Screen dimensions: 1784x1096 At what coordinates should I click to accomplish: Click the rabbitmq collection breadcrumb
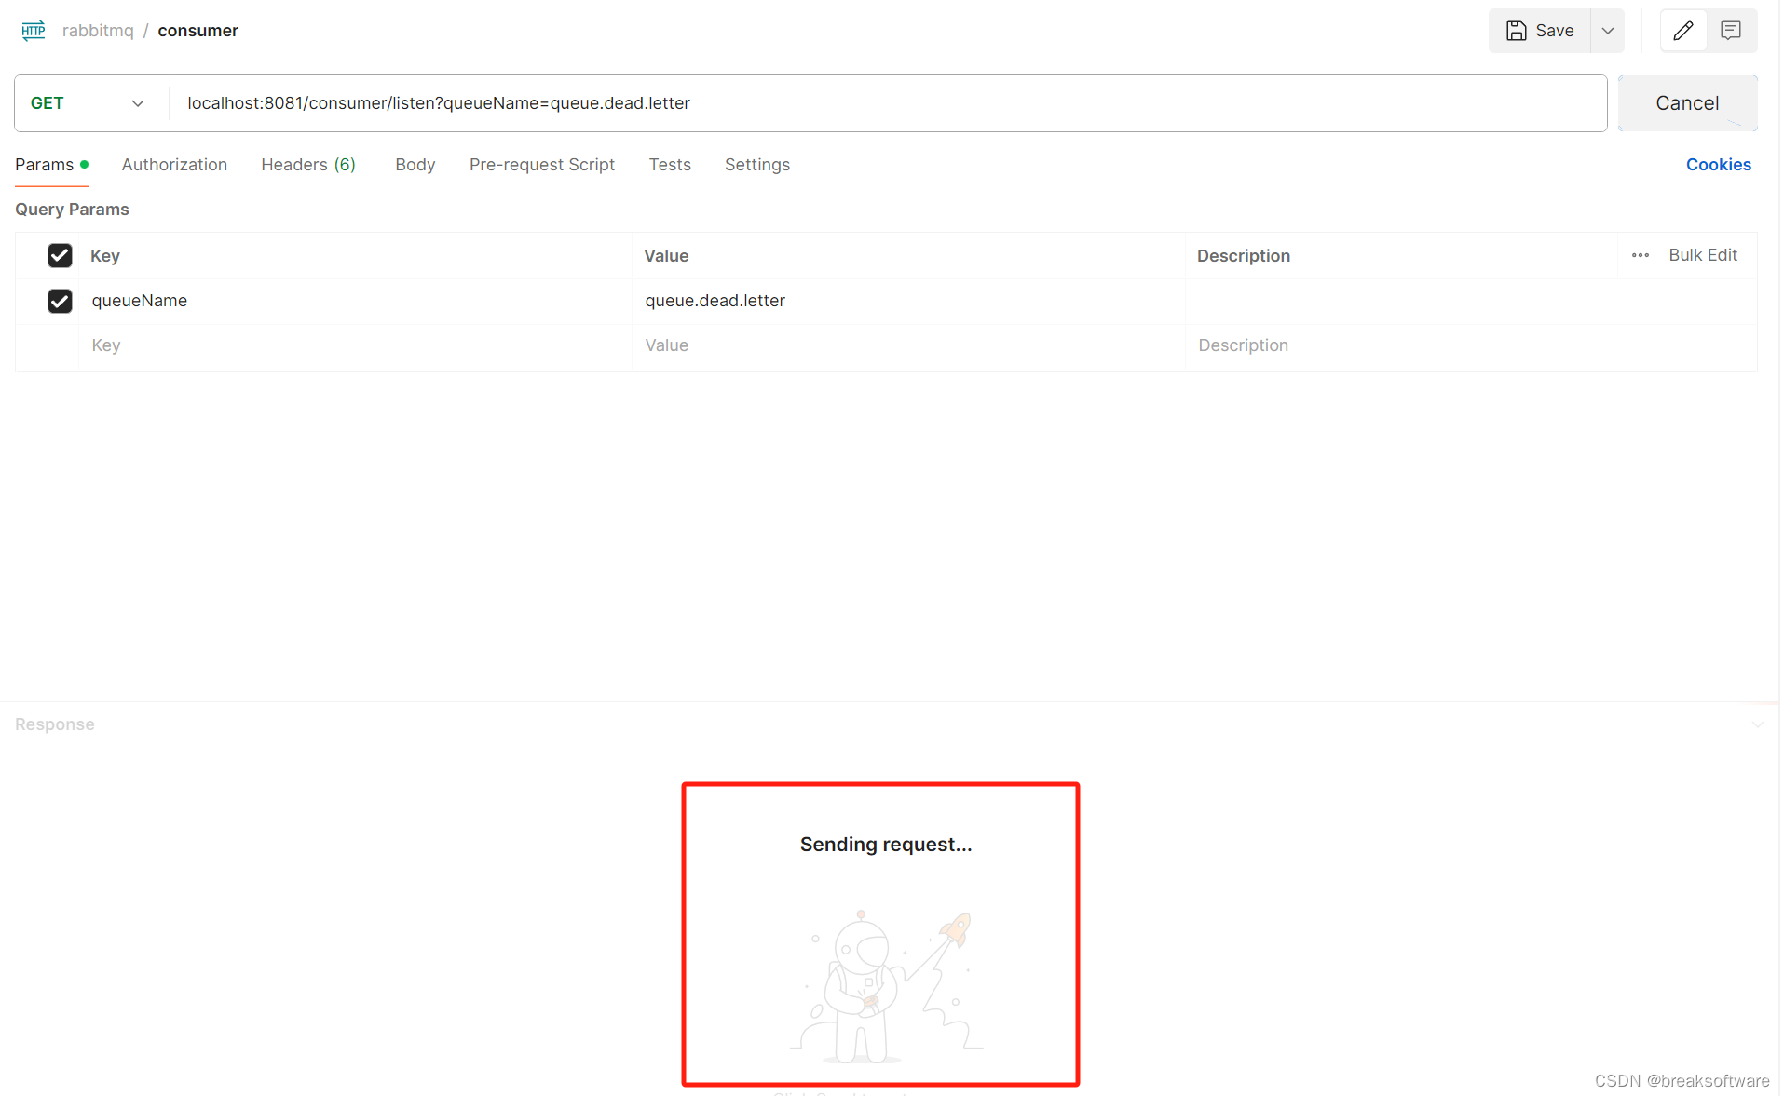coord(98,31)
